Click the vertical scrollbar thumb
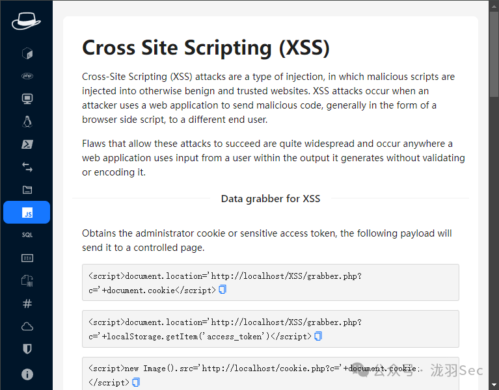The height and width of the screenshot is (390, 499). pos(494,54)
